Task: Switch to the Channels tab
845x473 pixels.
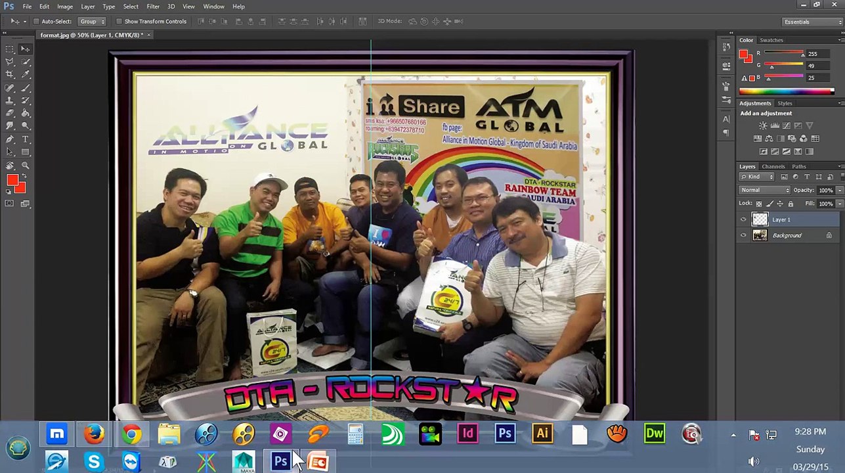Action: click(x=773, y=166)
